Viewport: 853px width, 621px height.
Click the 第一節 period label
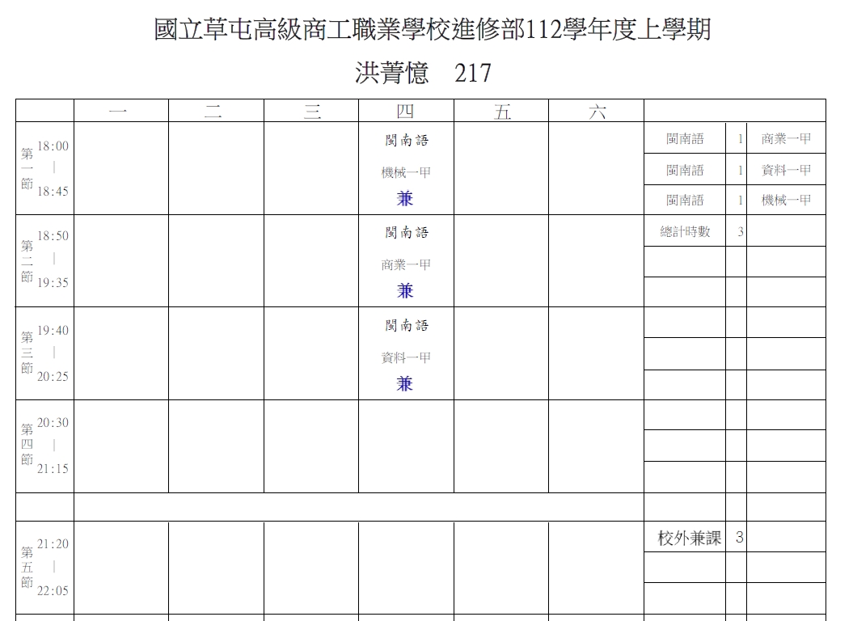click(x=27, y=168)
